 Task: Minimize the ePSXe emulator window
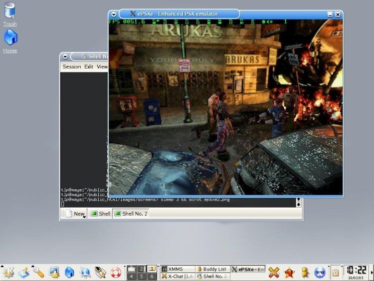(330, 14)
